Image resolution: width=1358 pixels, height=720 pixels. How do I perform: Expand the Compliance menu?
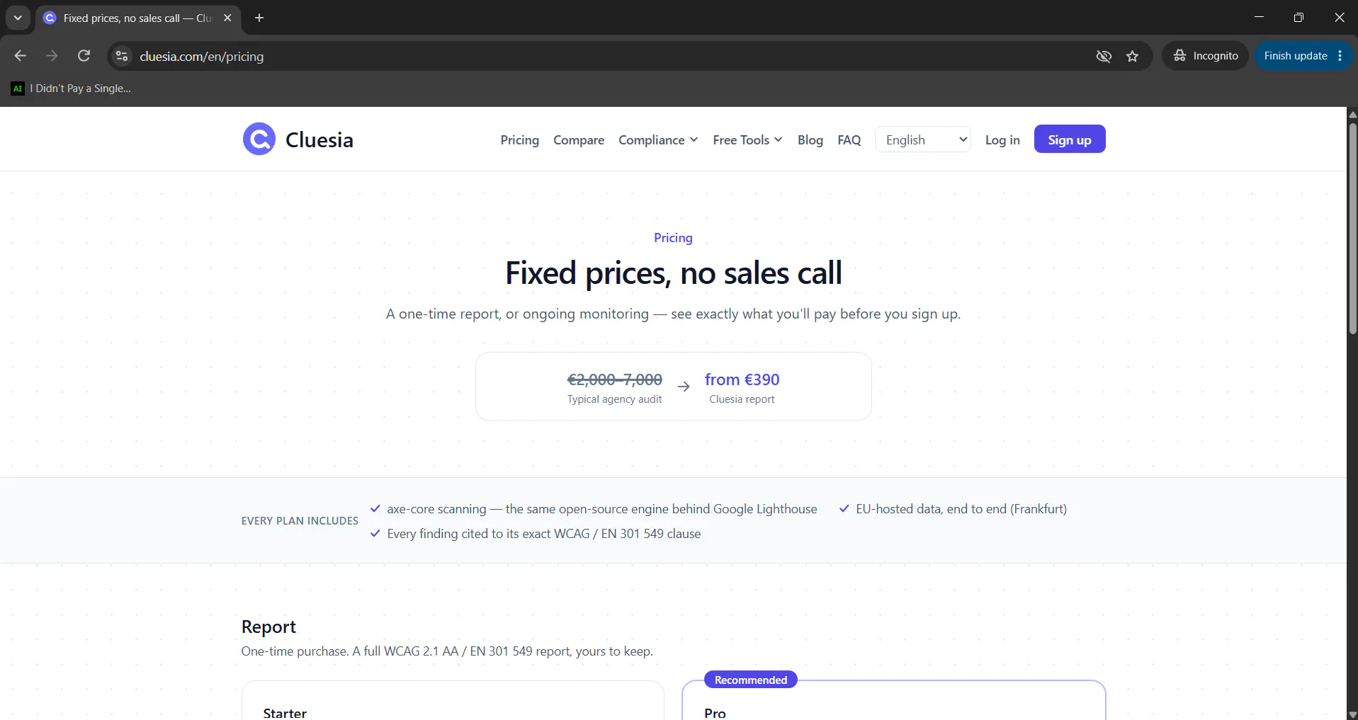658,140
